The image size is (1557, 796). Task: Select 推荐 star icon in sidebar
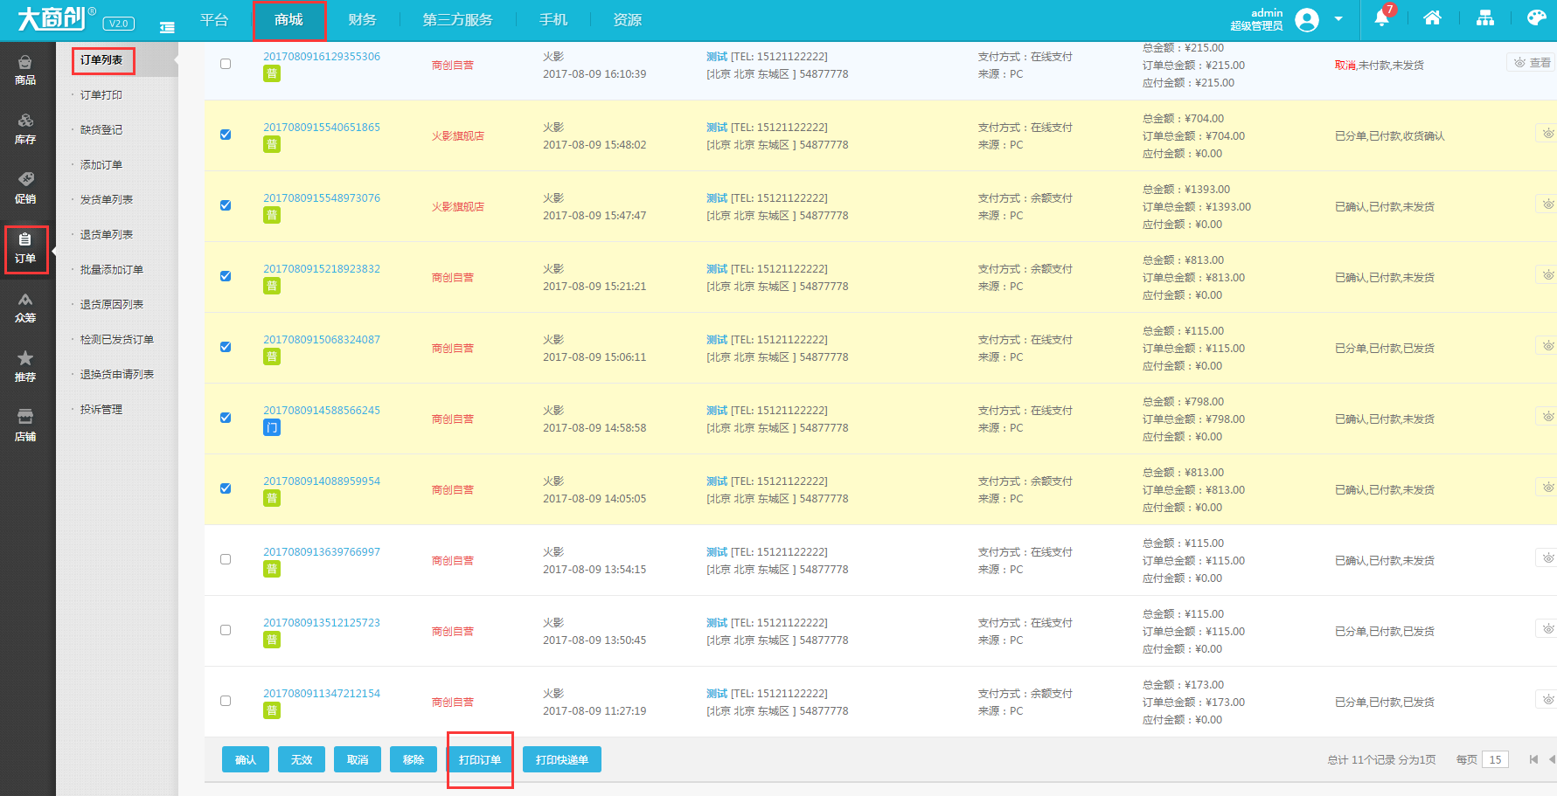pos(25,367)
